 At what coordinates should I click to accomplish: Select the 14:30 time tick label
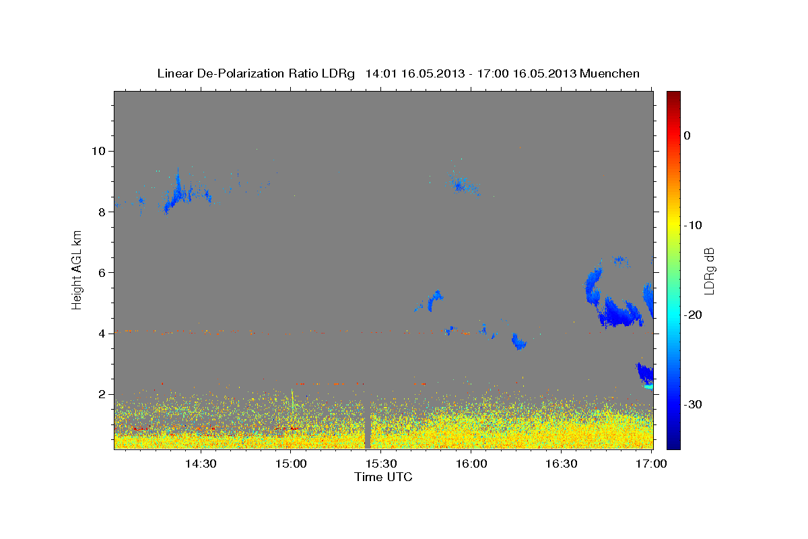click(200, 464)
